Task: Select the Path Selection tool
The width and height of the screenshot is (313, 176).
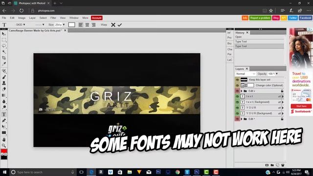Action: (4, 127)
